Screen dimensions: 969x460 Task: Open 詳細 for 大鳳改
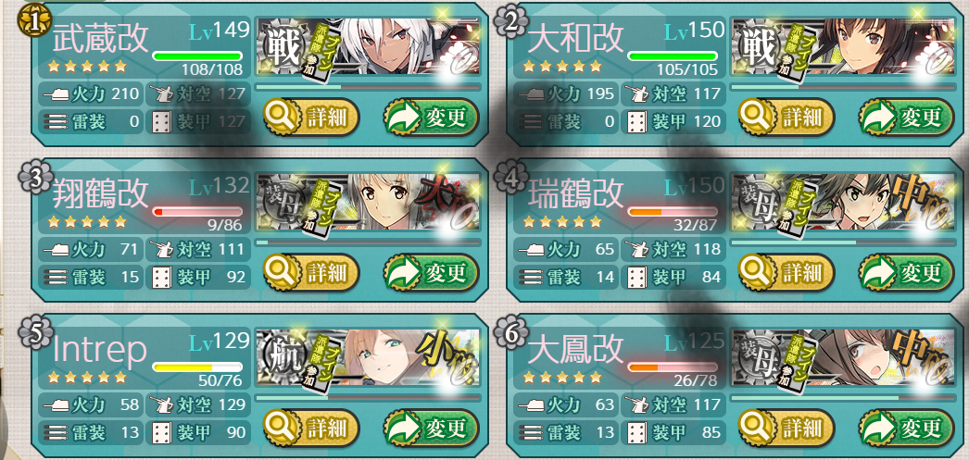point(787,428)
